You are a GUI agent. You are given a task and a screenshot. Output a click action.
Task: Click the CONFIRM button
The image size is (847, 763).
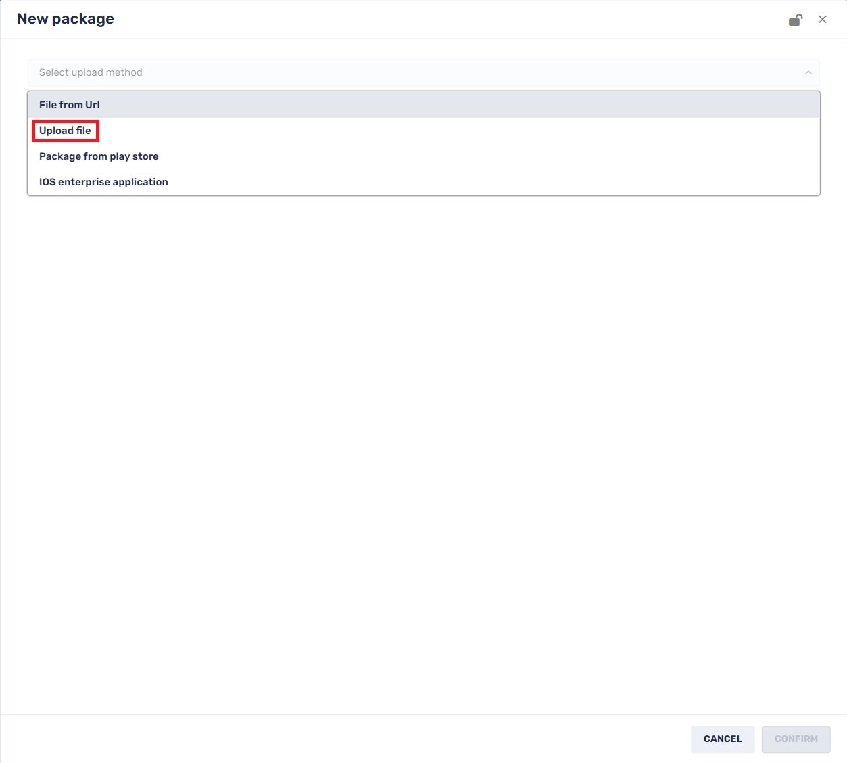tap(796, 739)
